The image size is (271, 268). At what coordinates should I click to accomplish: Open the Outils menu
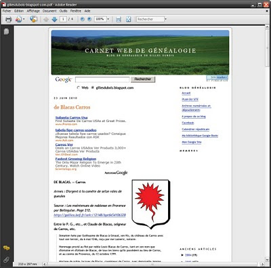(63, 11)
